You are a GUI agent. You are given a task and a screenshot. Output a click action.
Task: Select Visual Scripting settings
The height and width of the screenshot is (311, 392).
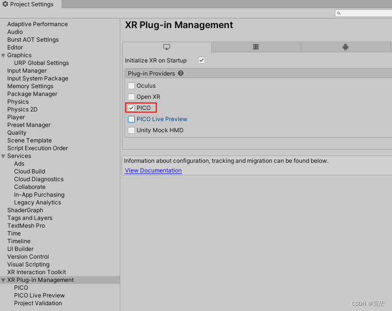point(29,264)
